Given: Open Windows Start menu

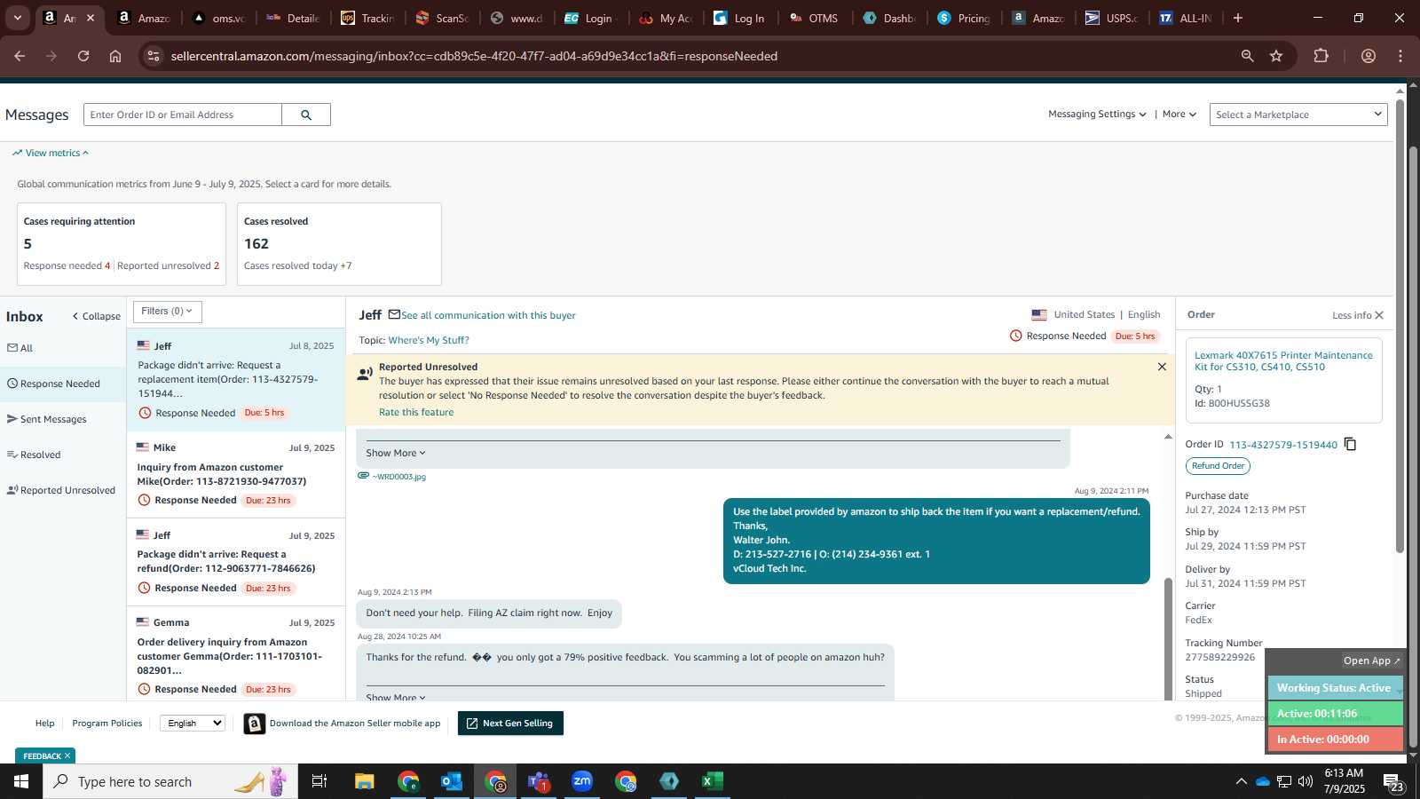Looking at the screenshot, I should tap(21, 781).
